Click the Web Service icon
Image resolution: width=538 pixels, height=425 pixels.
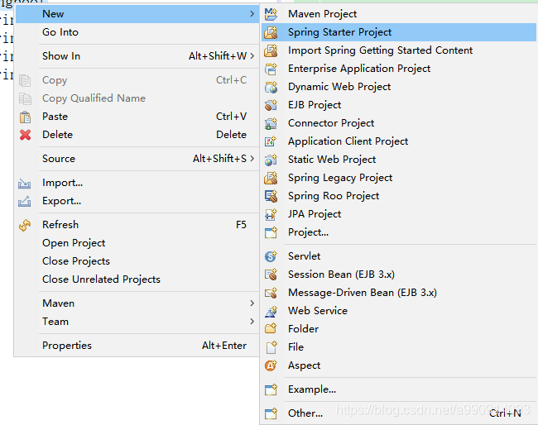click(271, 311)
